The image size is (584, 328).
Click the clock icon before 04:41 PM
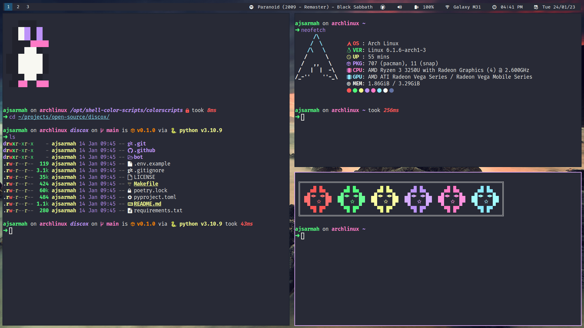pos(494,7)
